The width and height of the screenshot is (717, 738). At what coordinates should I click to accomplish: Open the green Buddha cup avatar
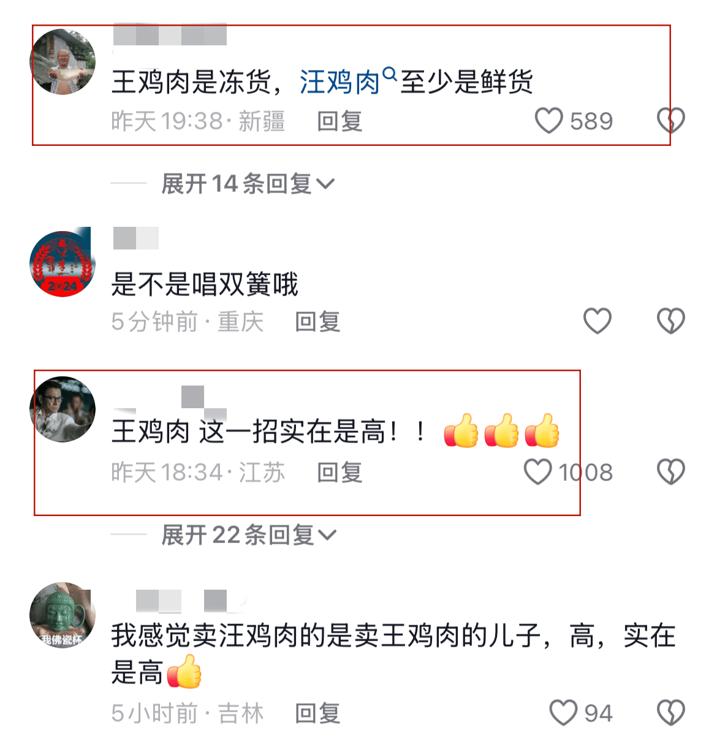click(x=63, y=615)
